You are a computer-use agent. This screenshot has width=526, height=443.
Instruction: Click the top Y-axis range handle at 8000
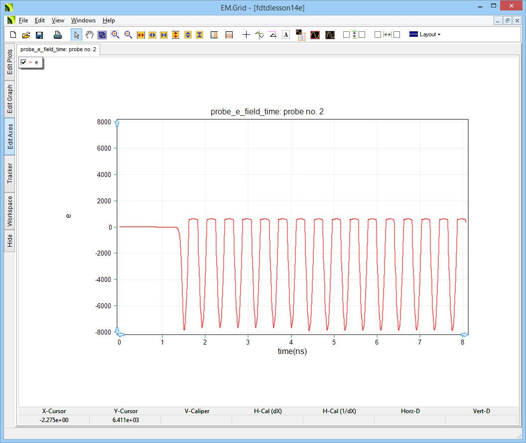click(117, 123)
